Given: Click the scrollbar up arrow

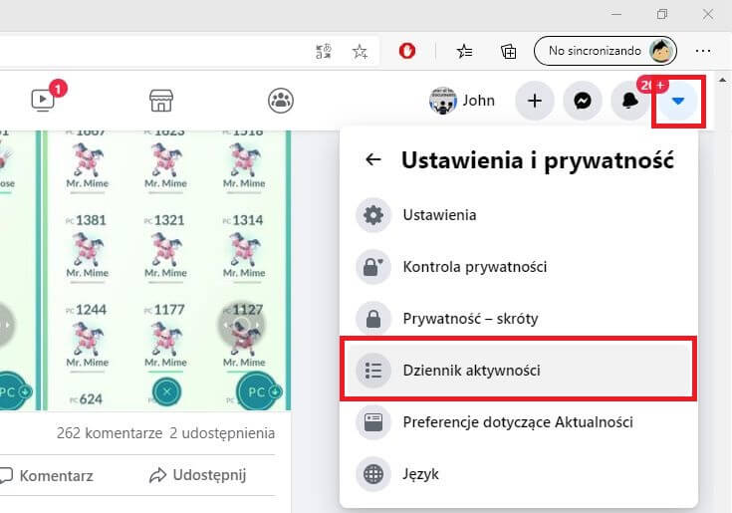Looking at the screenshot, I should tap(723, 80).
